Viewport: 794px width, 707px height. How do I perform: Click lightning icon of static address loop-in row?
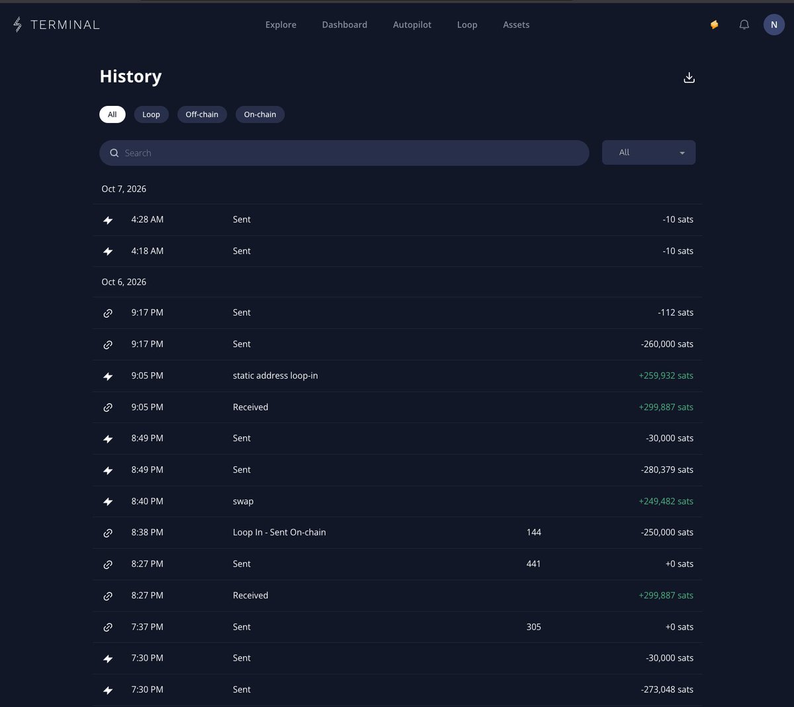(108, 376)
